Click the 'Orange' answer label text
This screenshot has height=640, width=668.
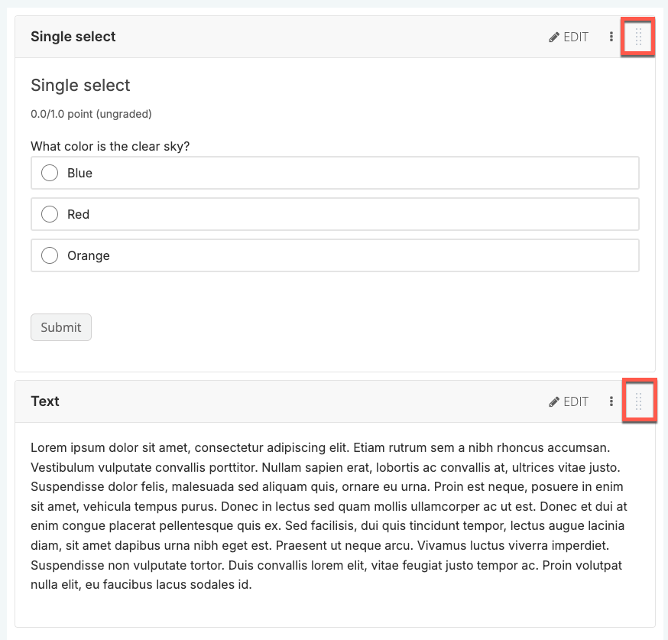point(89,256)
